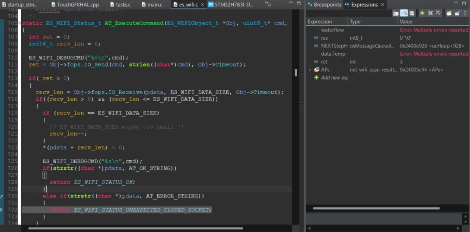This screenshot has height=232, width=470.
Task: Click the int8_t type cell
Action: tap(356, 38)
